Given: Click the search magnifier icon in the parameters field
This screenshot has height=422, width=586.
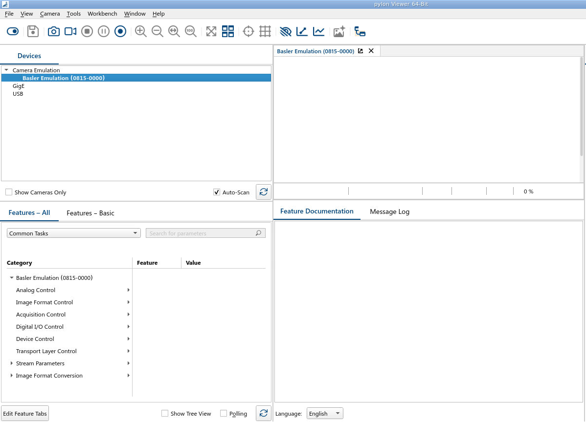Looking at the screenshot, I should tap(258, 233).
